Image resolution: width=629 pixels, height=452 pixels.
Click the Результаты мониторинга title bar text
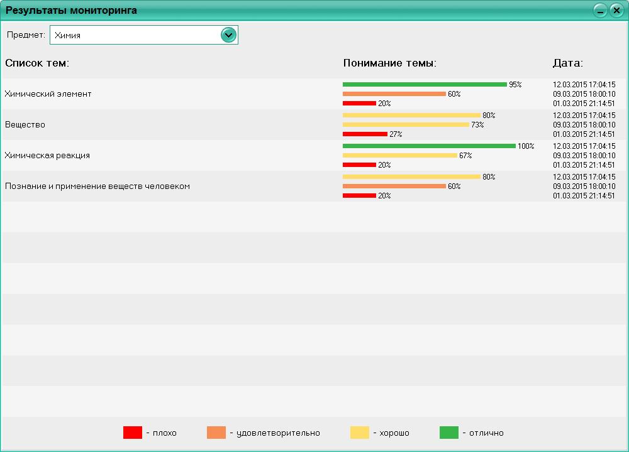point(71,11)
